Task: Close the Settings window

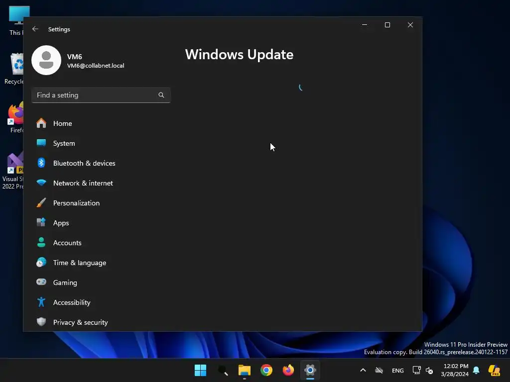Action: [410, 25]
